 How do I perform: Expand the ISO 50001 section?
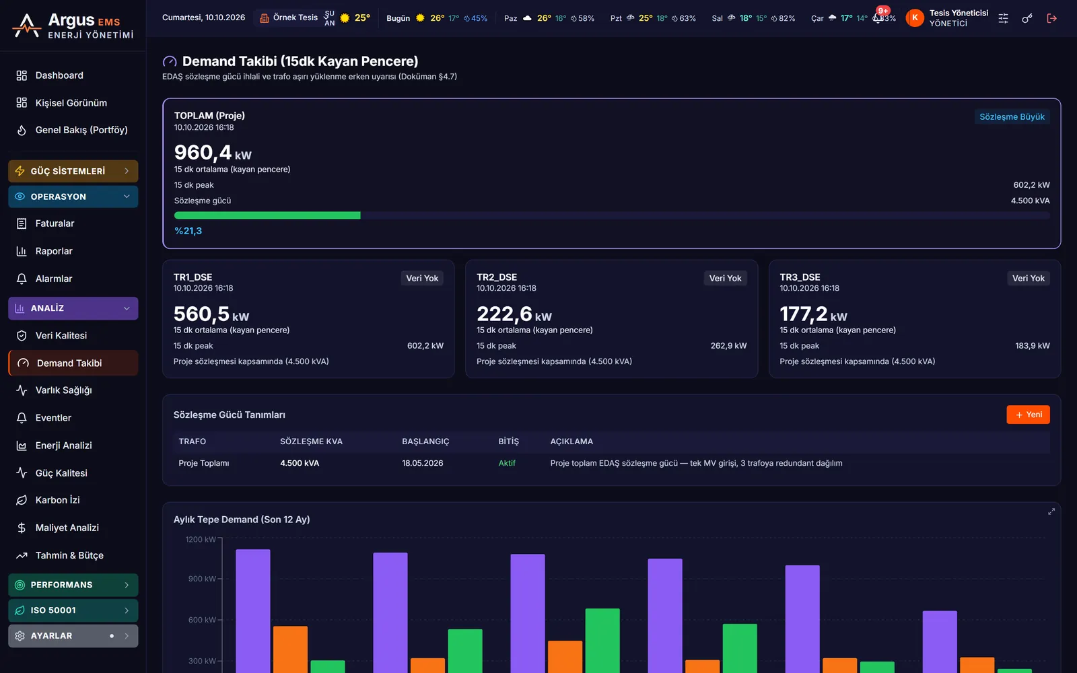(x=73, y=610)
